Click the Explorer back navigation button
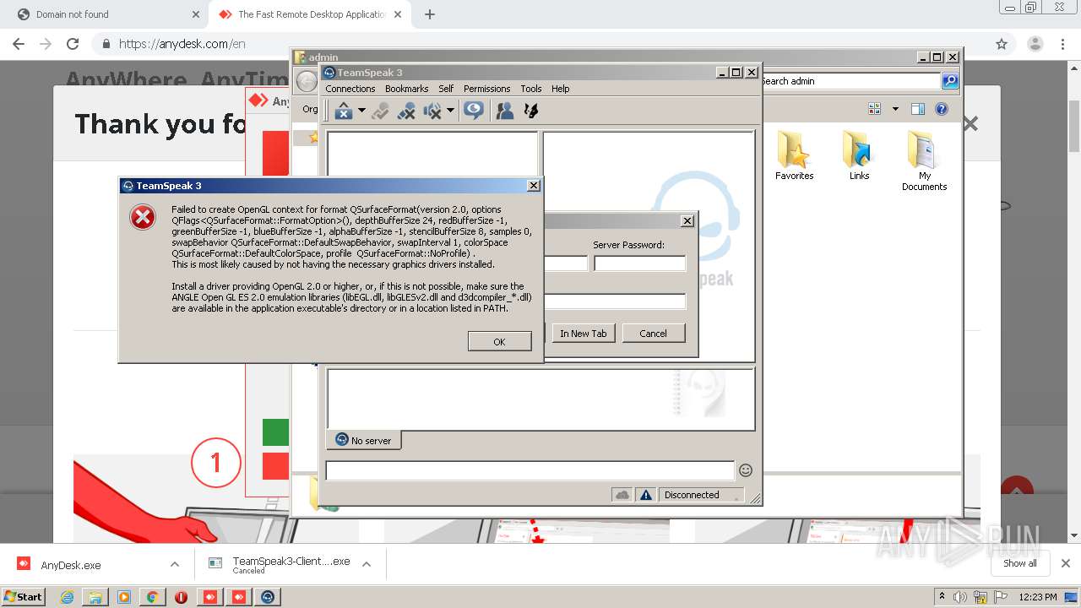The height and width of the screenshot is (608, 1081). point(307,81)
